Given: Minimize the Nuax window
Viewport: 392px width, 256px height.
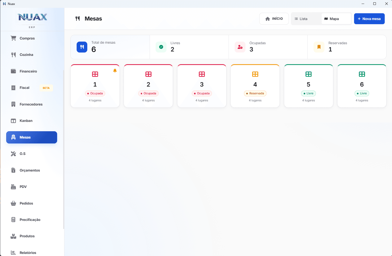Looking at the screenshot, I should pos(363,4).
